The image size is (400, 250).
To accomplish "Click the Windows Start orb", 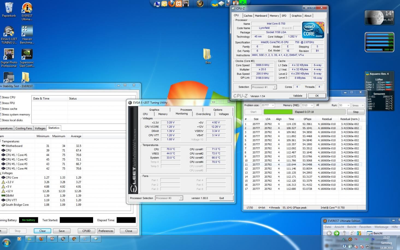I will pyautogui.click(x=6, y=242).
